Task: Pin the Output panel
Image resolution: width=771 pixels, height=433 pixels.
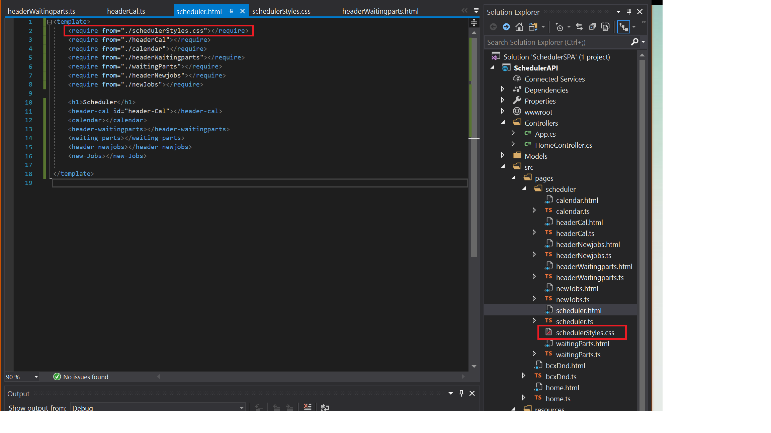Action: (461, 393)
